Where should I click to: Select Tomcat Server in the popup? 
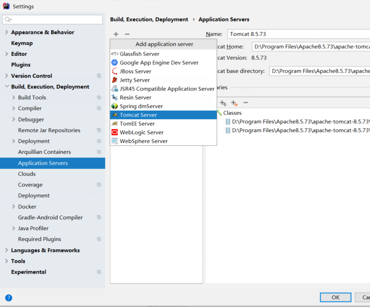[163, 115]
